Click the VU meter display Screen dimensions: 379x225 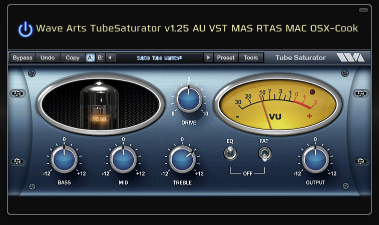(x=277, y=104)
